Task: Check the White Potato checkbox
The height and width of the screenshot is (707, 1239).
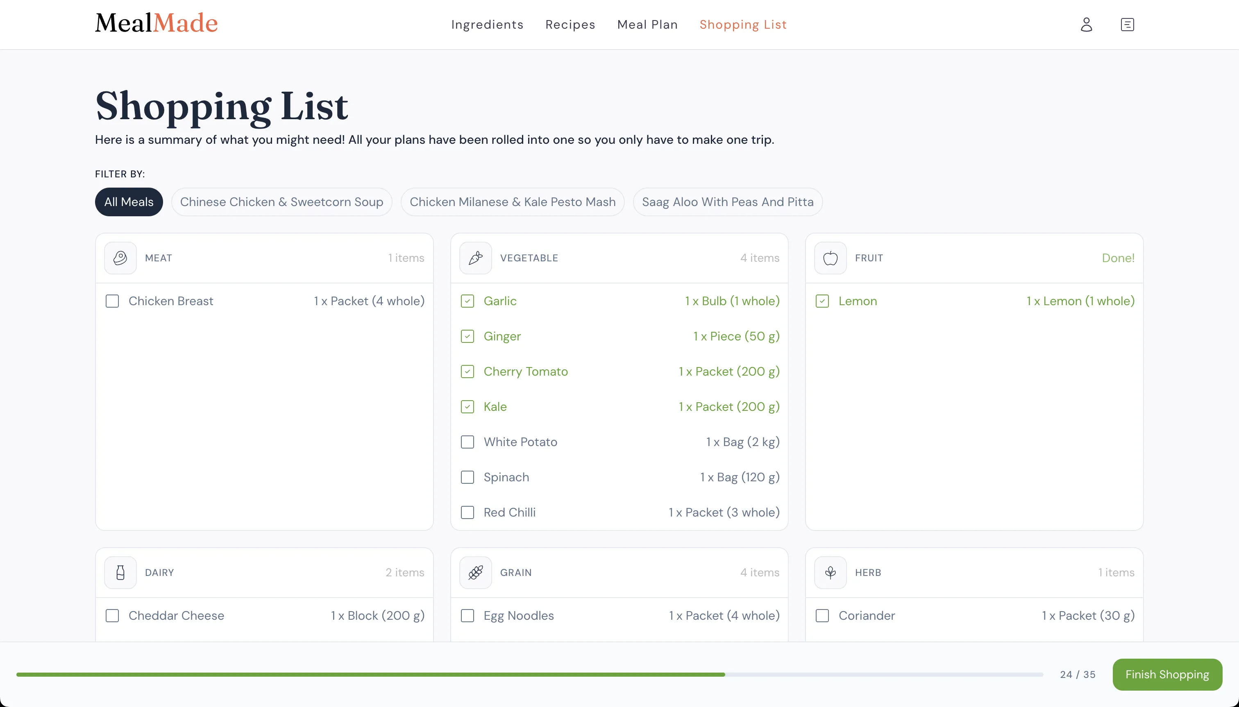Action: pyautogui.click(x=467, y=442)
